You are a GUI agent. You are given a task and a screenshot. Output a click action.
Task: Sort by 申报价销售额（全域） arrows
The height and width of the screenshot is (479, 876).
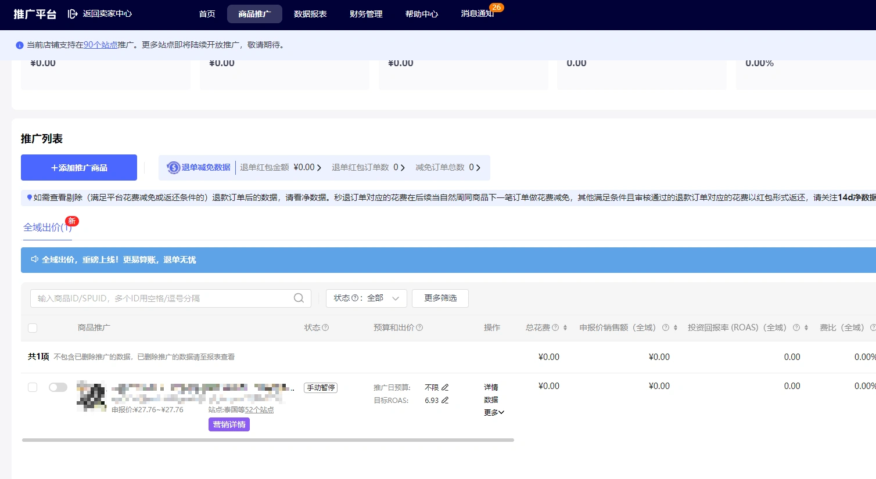[676, 328]
